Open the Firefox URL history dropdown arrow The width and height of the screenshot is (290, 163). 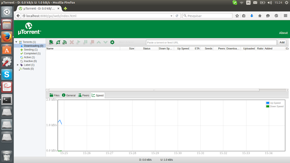[171, 16]
